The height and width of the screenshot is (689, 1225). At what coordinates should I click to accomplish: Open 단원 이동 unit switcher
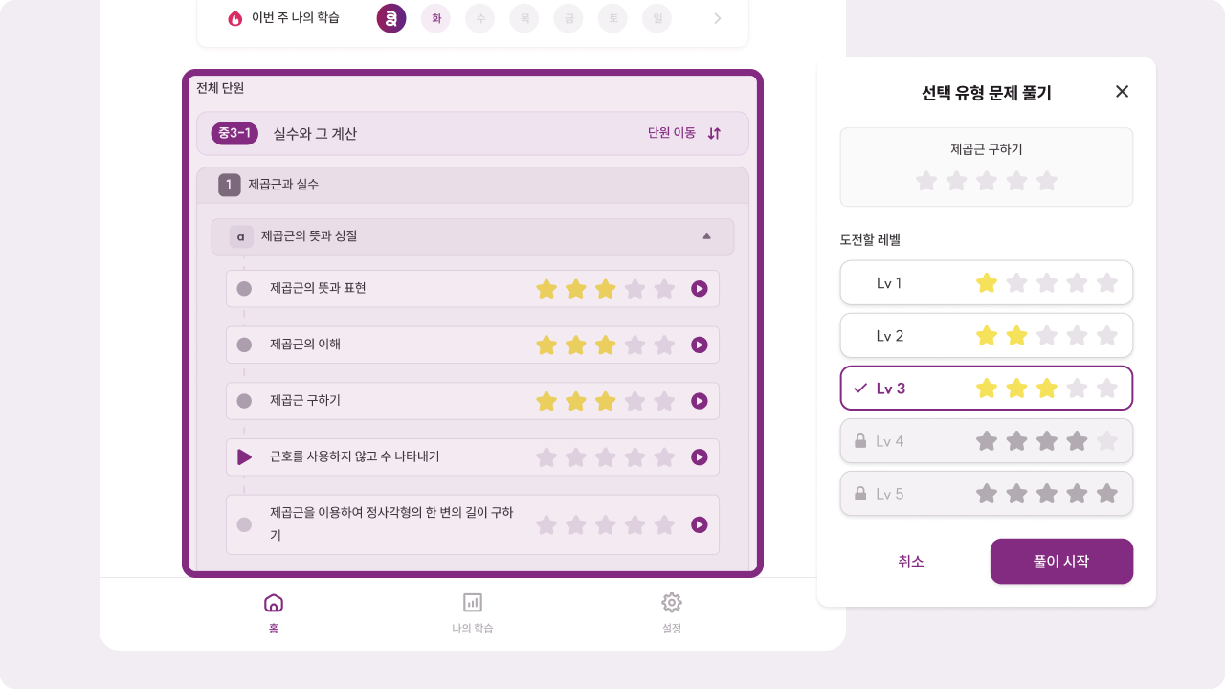coord(684,133)
